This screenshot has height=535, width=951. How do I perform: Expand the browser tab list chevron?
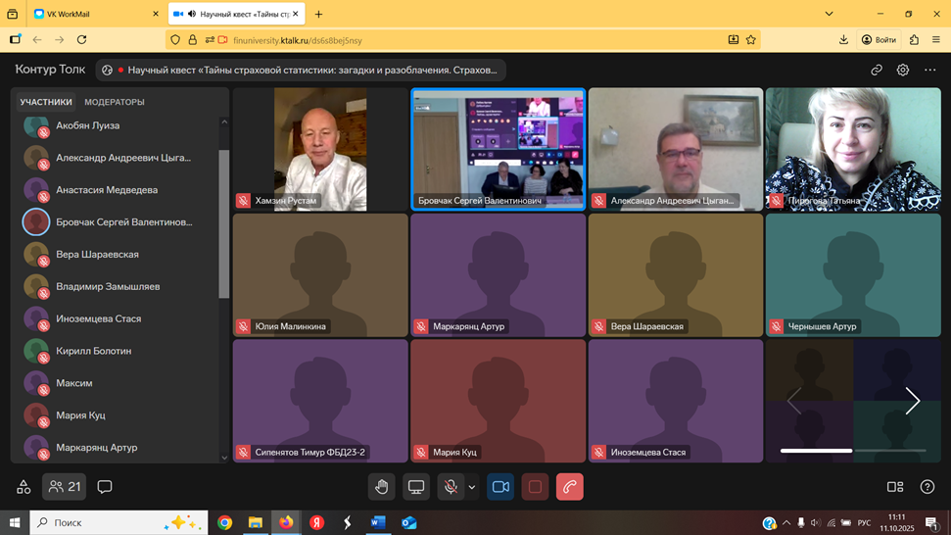click(x=829, y=14)
